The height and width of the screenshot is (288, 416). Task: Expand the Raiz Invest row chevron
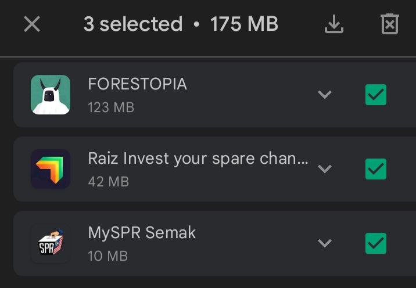(325, 169)
